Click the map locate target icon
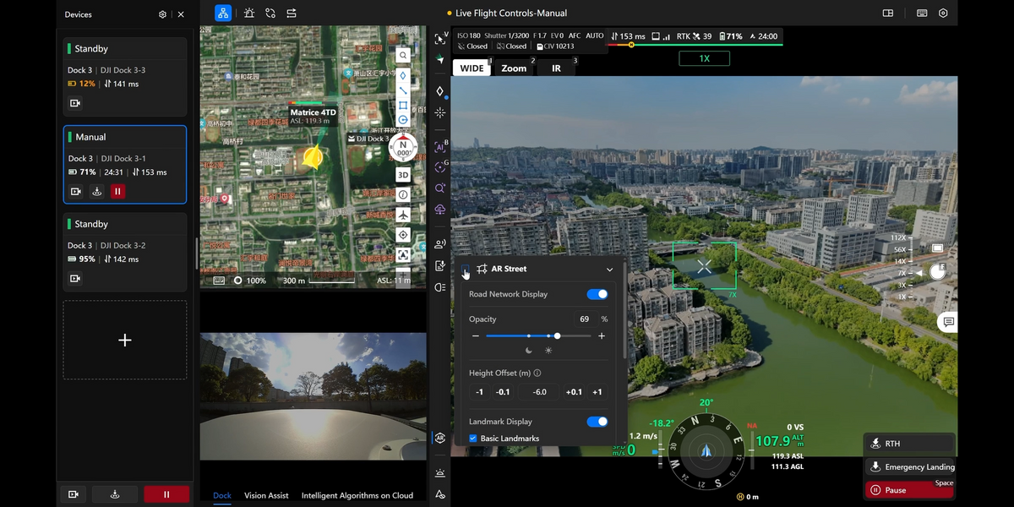This screenshot has height=507, width=1014. tap(403, 235)
